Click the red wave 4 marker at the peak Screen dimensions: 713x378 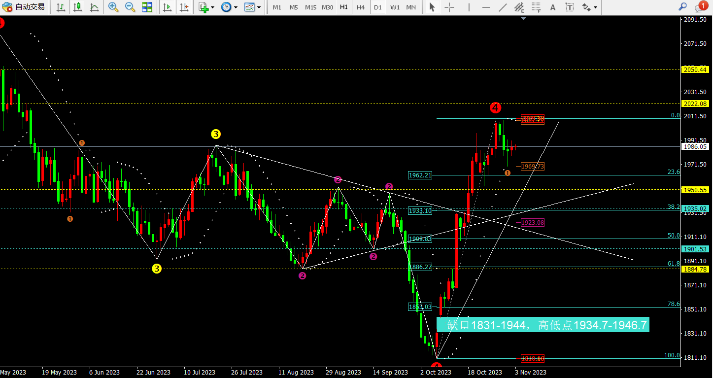point(496,107)
